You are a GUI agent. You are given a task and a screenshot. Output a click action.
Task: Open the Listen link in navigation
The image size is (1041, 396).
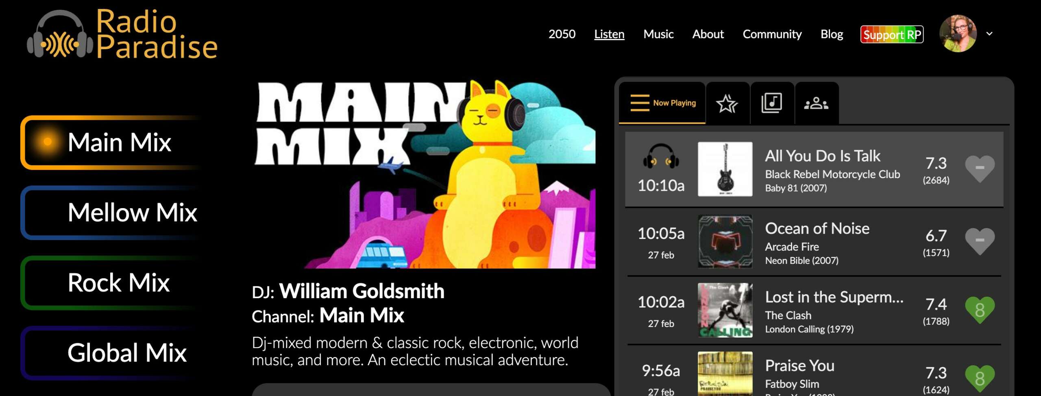coord(609,34)
